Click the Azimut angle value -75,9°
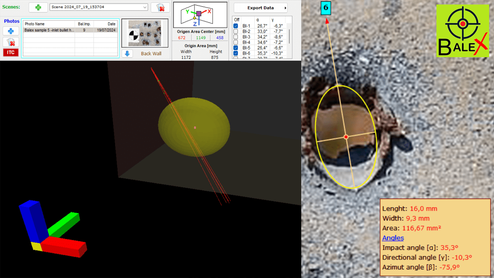 (450, 267)
